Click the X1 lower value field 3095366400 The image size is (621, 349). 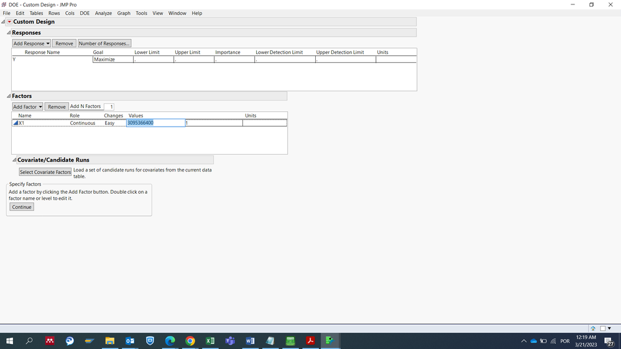coord(155,123)
